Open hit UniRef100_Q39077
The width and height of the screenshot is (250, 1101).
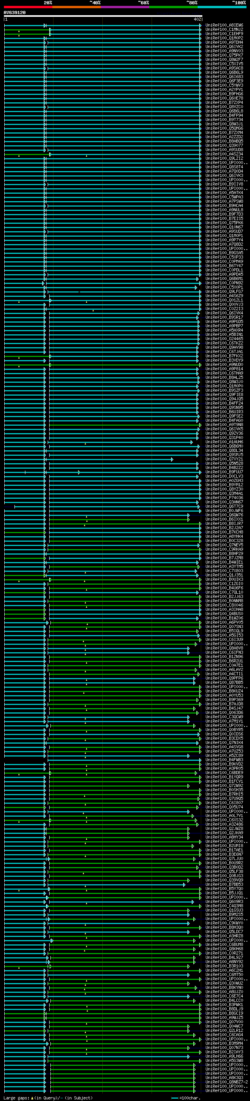(224, 145)
